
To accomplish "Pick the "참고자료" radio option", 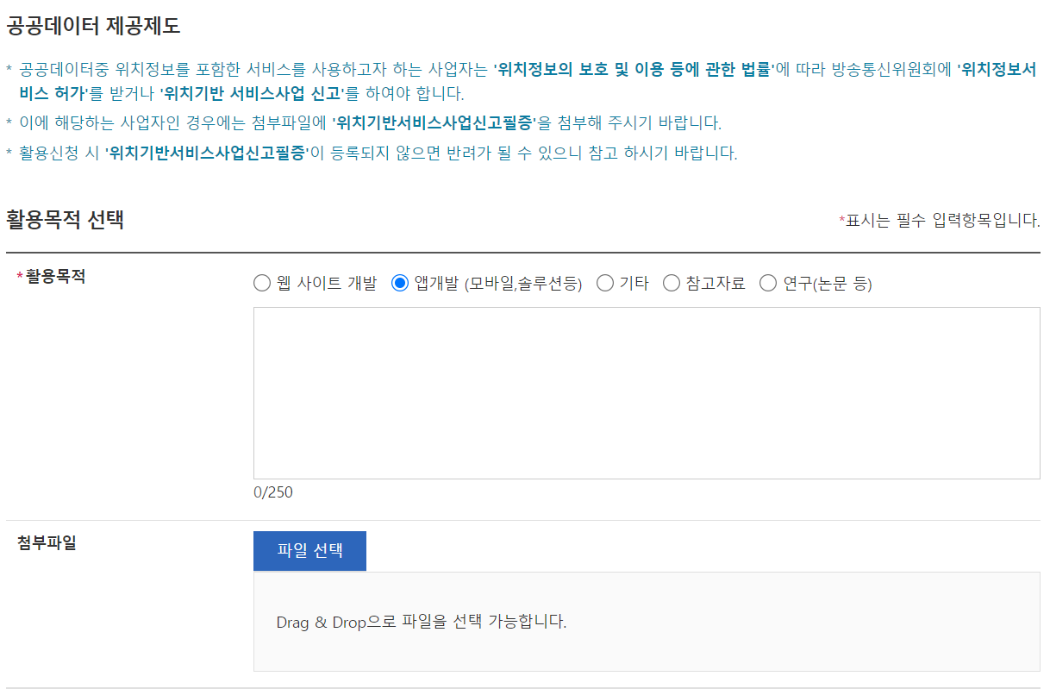I will [x=672, y=284].
